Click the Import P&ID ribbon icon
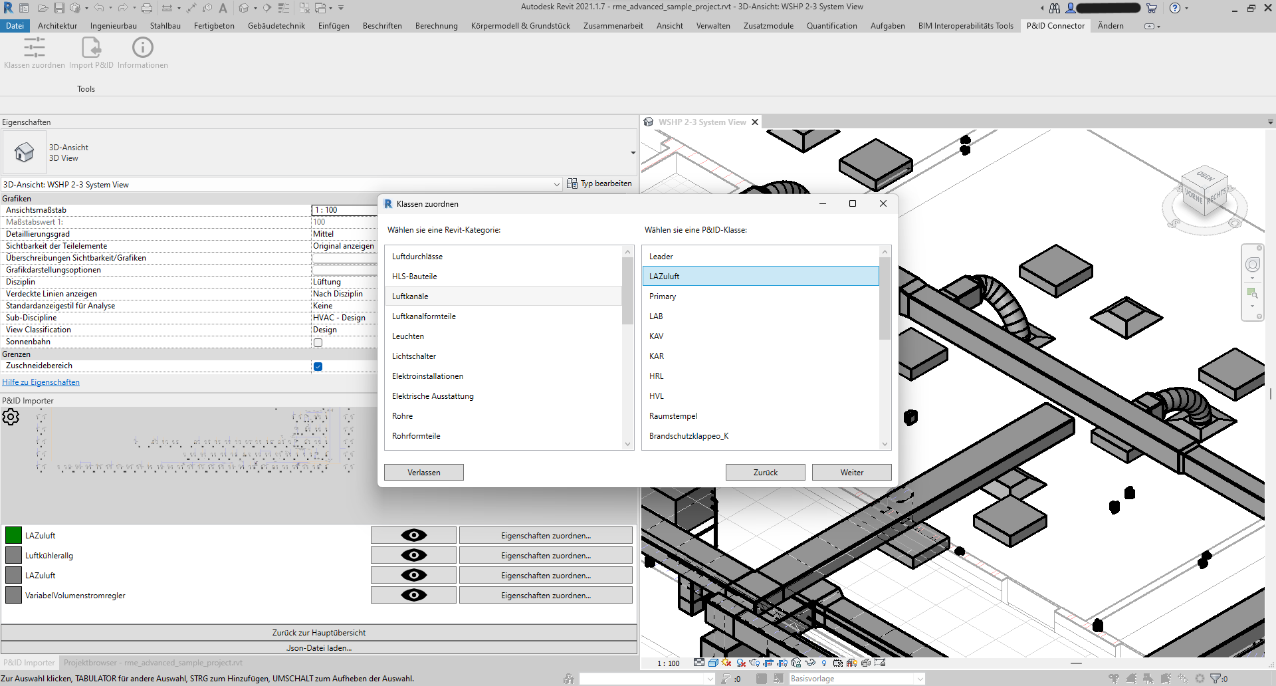Screen dimensions: 1276x686 coord(91,53)
